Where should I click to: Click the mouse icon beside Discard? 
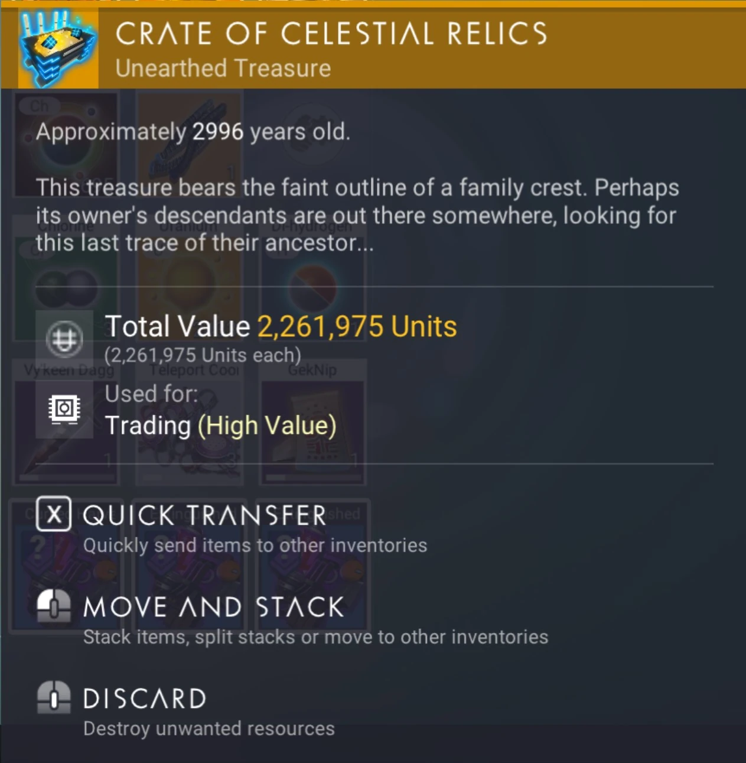click(53, 698)
